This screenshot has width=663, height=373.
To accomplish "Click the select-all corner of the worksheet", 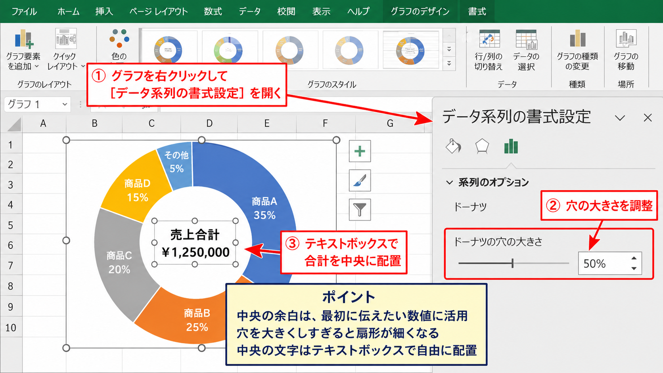I will 14,124.
